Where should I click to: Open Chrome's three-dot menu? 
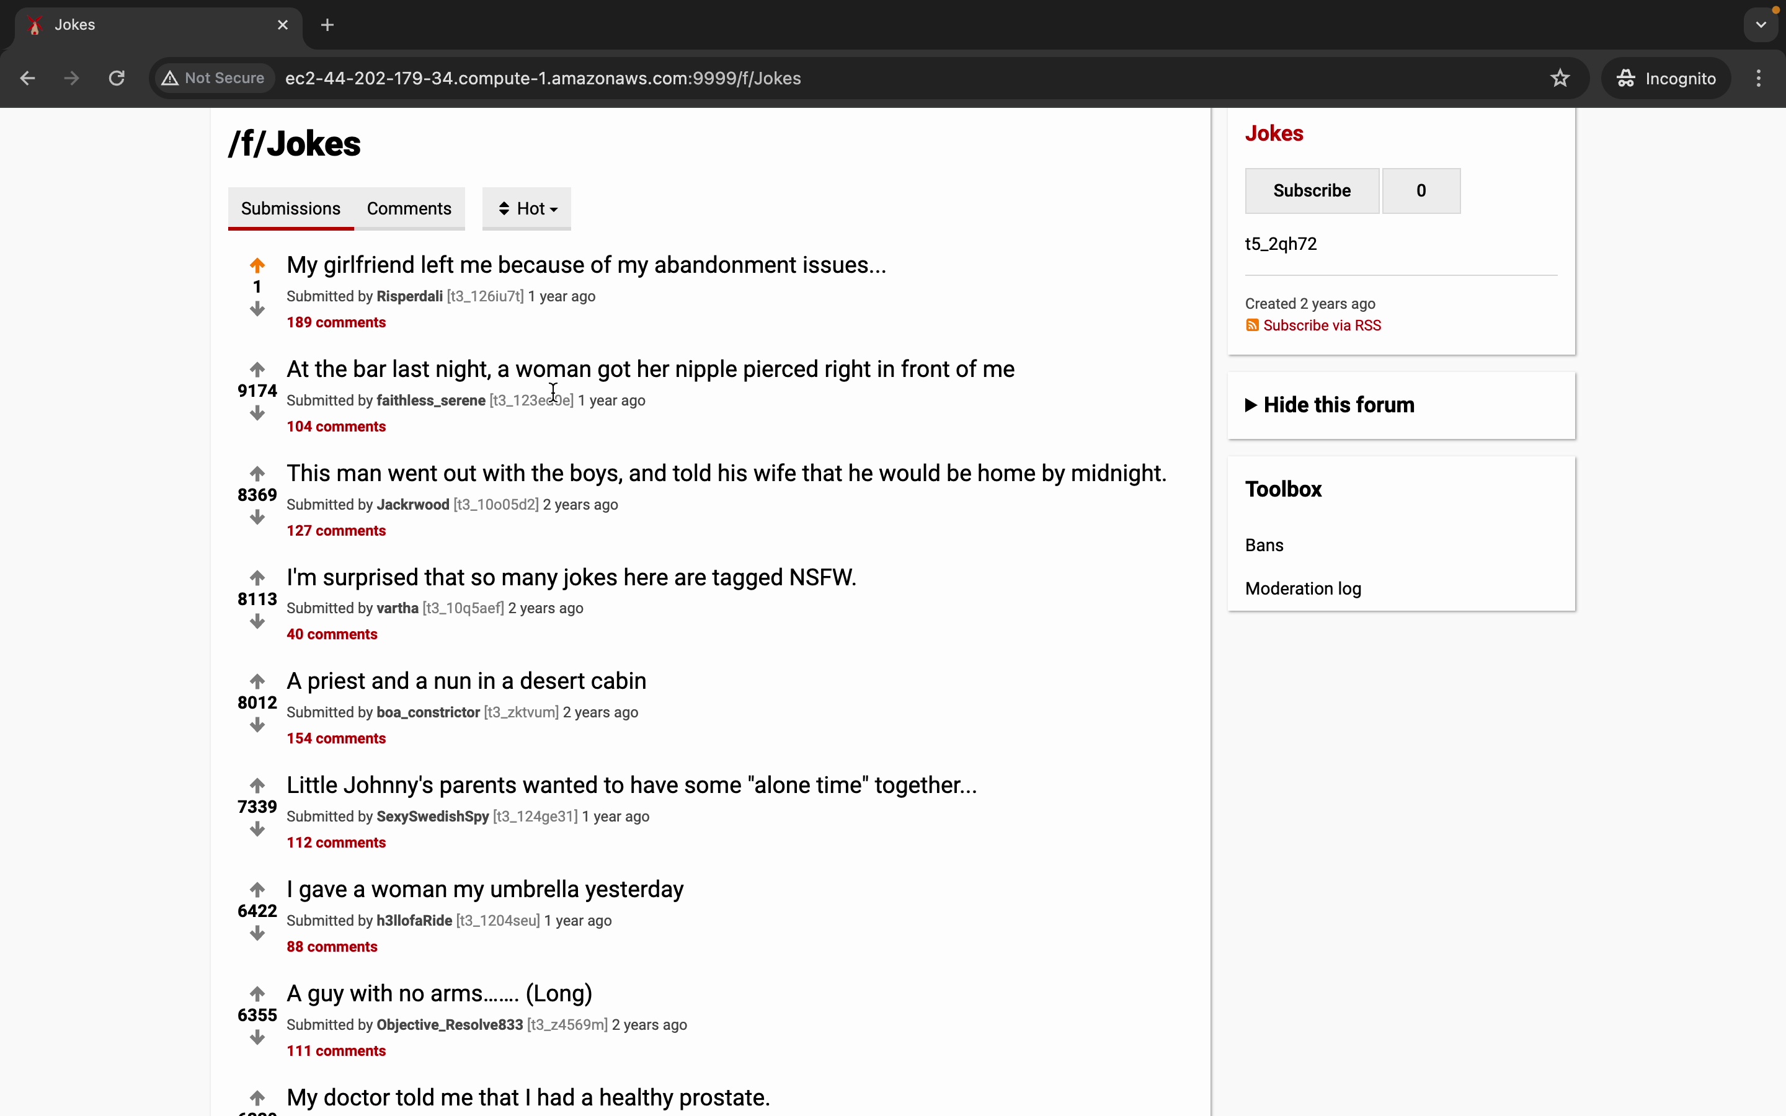1759,78
